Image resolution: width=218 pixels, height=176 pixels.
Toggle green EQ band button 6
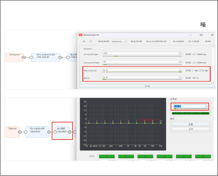203,156
